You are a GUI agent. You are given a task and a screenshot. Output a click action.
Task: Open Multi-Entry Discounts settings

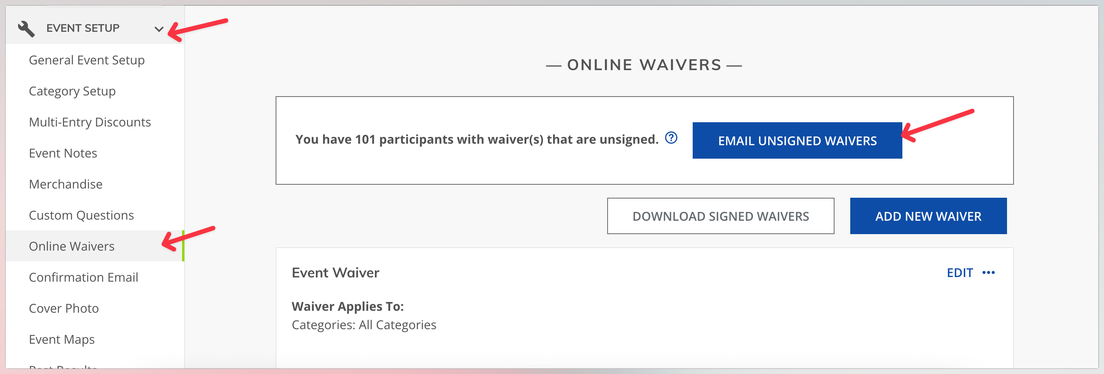pos(90,122)
